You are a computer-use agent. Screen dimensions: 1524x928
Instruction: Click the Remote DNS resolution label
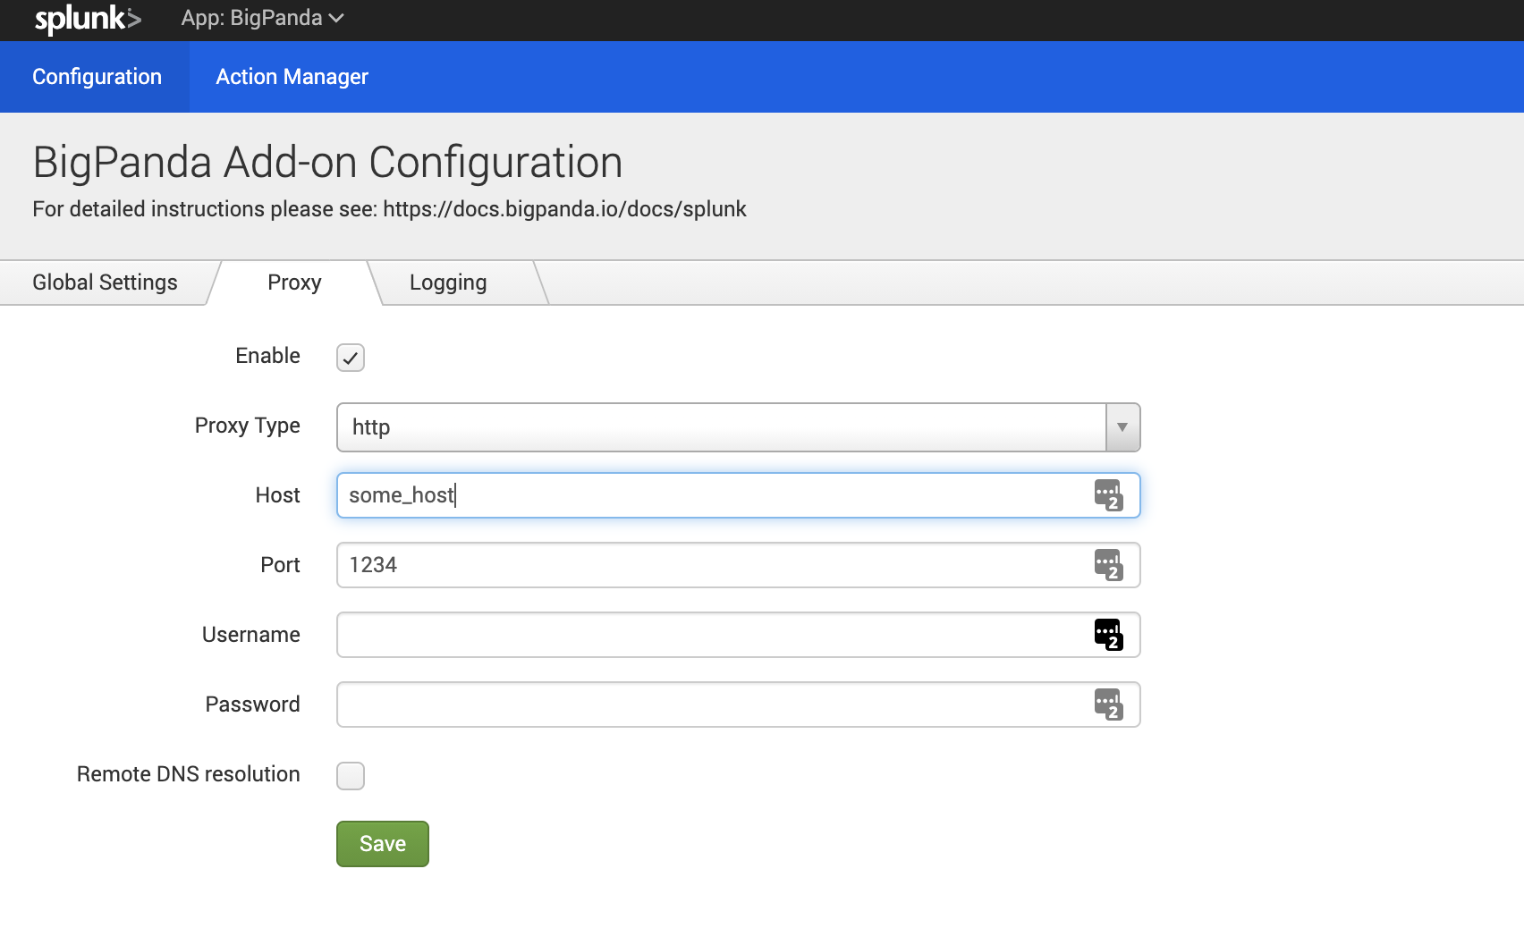point(189,774)
